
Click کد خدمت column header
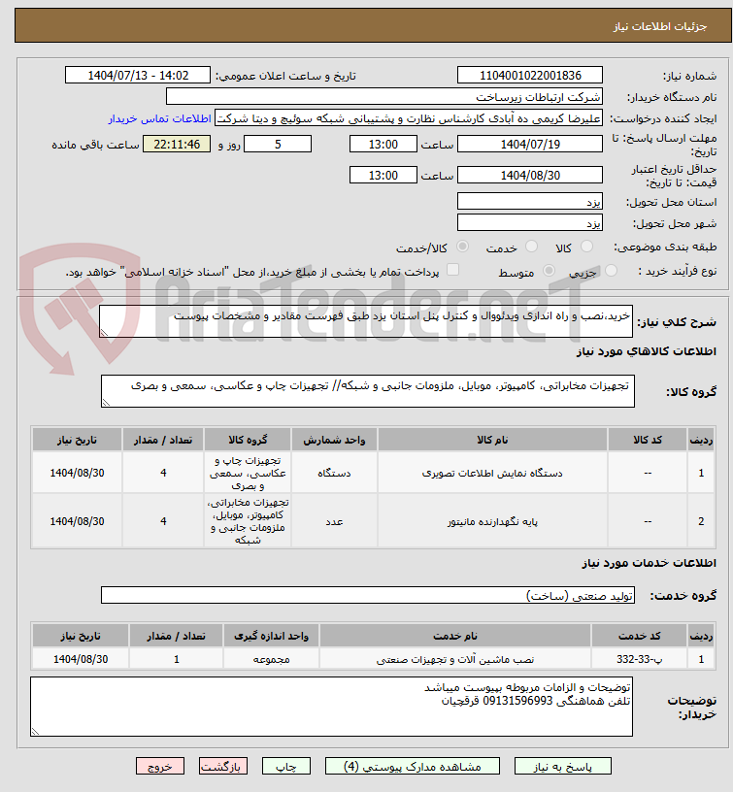640,636
